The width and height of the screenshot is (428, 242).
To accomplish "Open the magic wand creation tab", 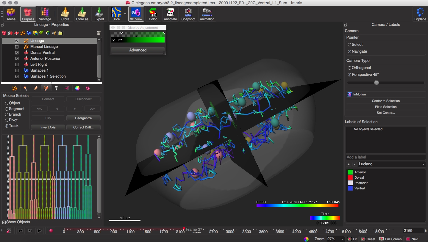I will (x=25, y=88).
